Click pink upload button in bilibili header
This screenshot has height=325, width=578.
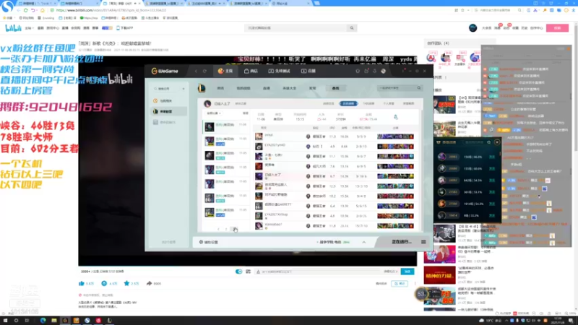point(557,28)
